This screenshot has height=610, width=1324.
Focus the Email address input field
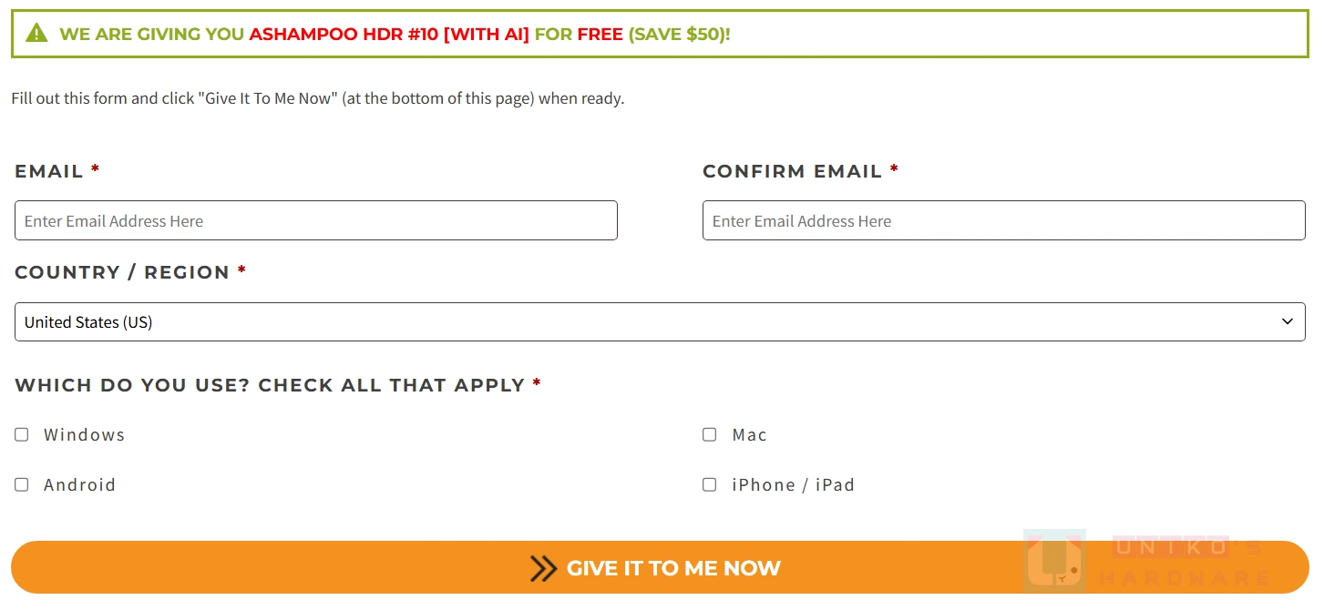(x=315, y=221)
